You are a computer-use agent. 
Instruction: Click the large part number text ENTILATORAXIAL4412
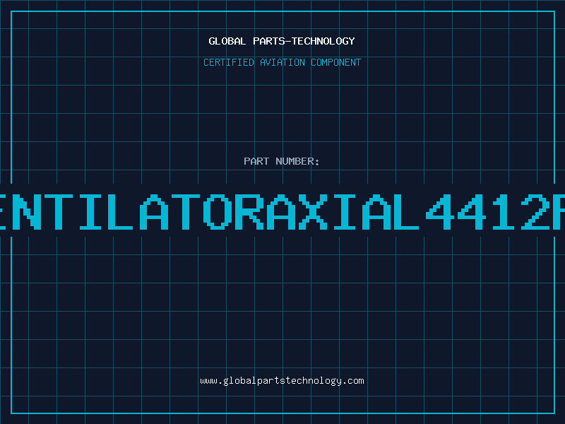pos(282,211)
